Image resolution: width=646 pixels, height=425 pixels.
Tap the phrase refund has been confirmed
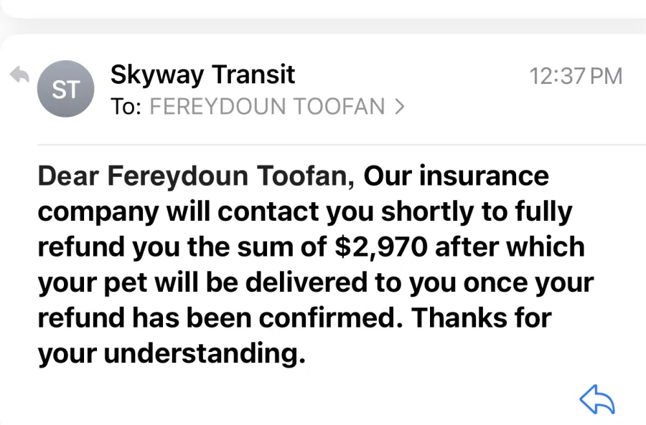click(220, 318)
